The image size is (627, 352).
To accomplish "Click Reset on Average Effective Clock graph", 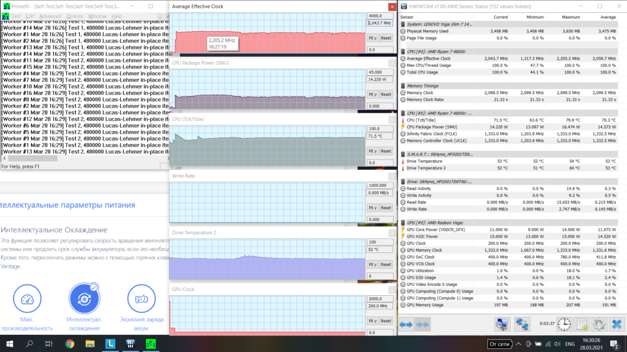I will (x=386, y=38).
